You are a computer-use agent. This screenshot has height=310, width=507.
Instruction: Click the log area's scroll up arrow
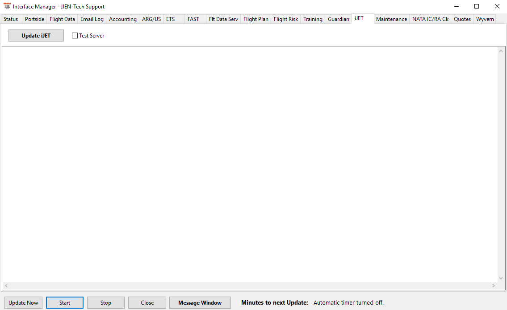click(x=501, y=51)
